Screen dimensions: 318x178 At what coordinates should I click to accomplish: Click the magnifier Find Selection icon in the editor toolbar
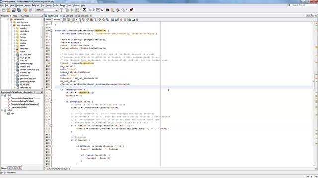(x=80, y=20)
